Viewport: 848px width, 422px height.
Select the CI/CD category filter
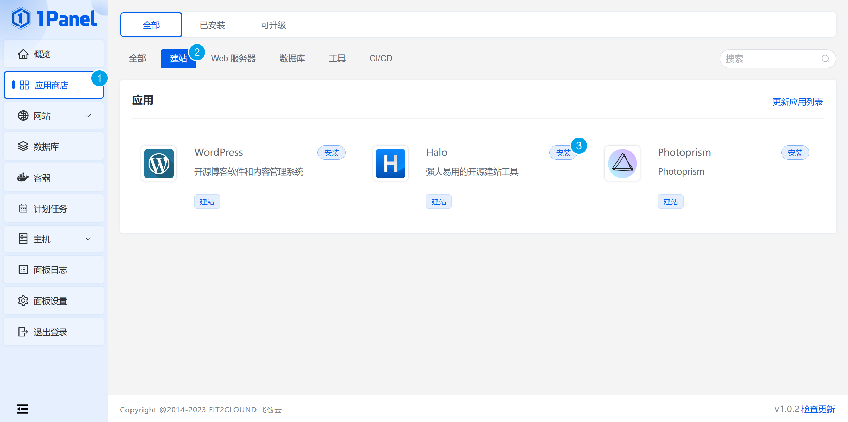(381, 59)
